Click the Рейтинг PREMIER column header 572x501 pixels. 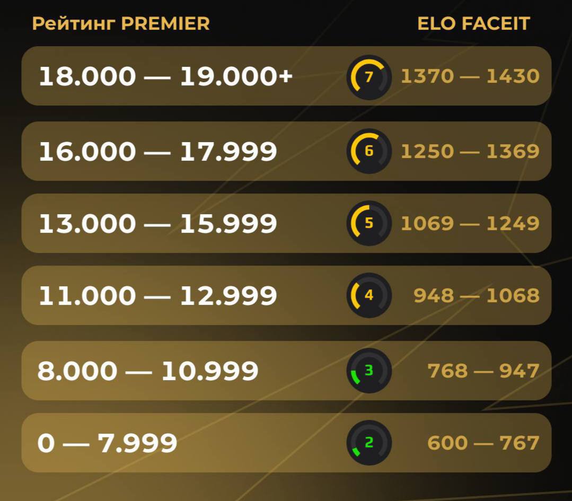click(121, 24)
